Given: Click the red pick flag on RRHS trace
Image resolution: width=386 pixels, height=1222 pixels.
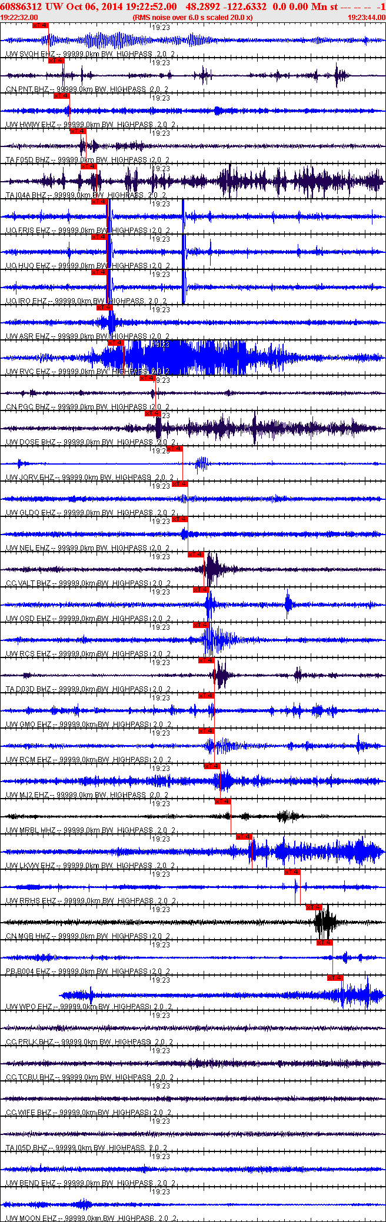Looking at the screenshot, I should pyautogui.click(x=292, y=872).
